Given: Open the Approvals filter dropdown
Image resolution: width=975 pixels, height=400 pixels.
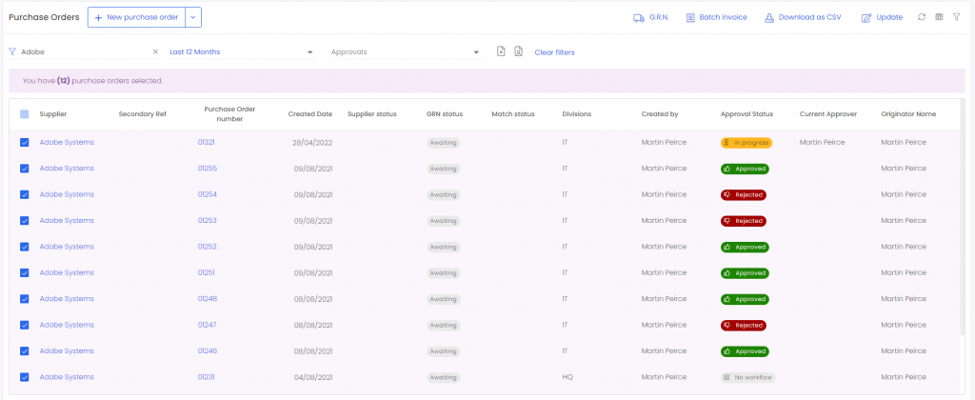Looking at the screenshot, I should coord(406,52).
